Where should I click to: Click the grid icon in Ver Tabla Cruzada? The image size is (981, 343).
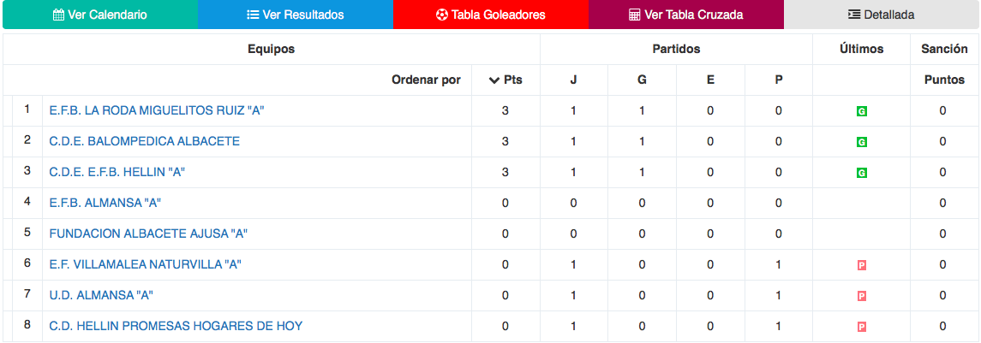click(x=634, y=15)
